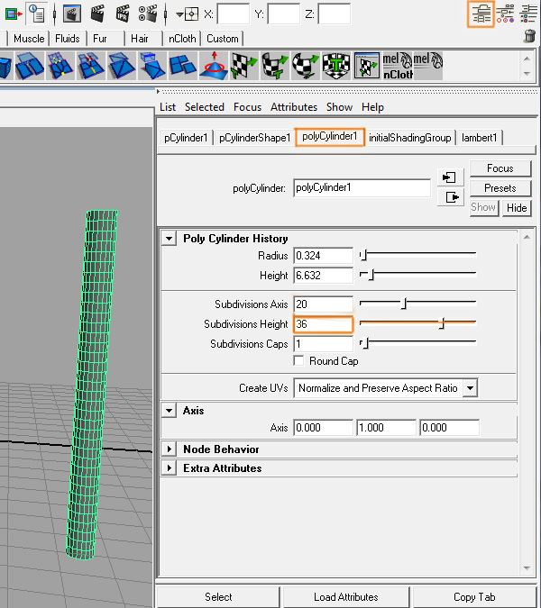Open the Create UVs dropdown
Image resolution: width=541 pixels, height=608 pixels.
(x=385, y=388)
